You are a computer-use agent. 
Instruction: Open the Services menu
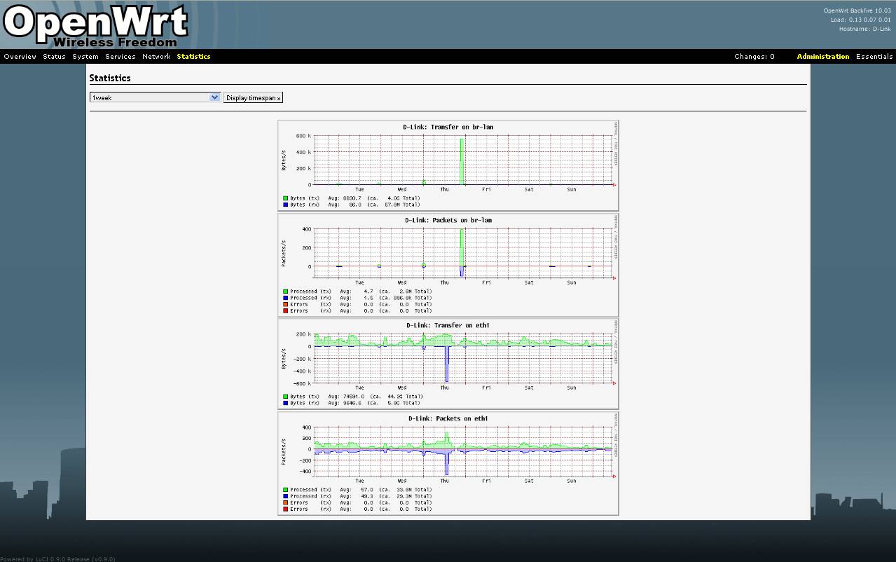120,57
